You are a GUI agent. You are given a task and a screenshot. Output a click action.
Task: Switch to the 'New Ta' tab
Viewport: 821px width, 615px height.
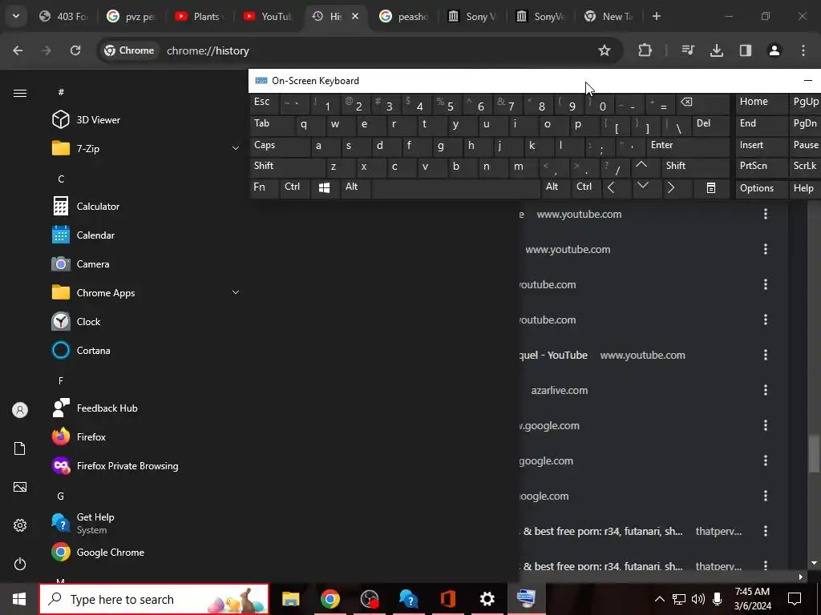[609, 16]
